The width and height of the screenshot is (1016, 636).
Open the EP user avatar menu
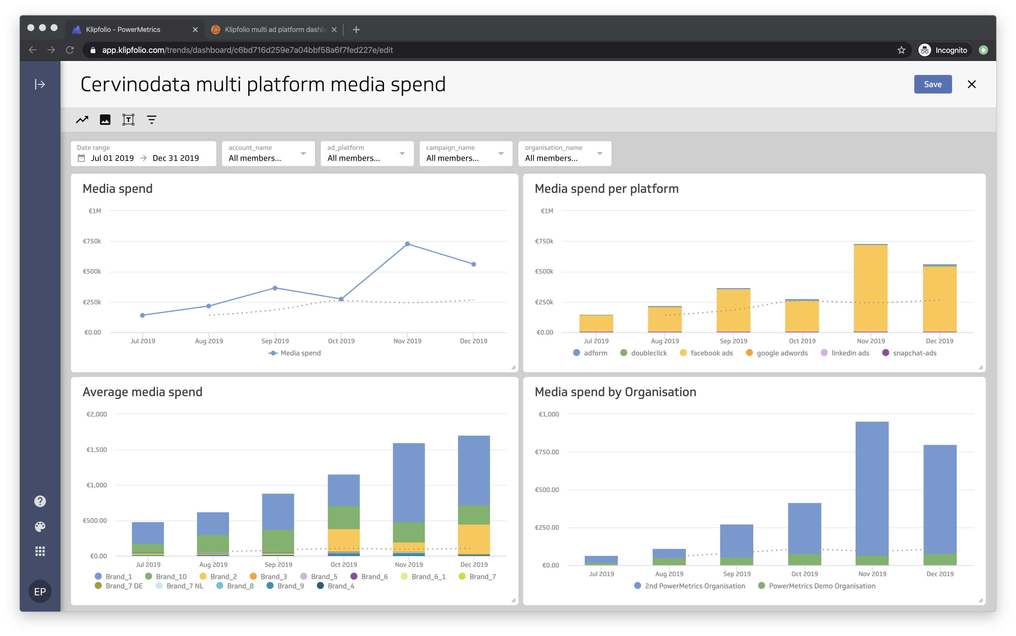click(x=40, y=591)
